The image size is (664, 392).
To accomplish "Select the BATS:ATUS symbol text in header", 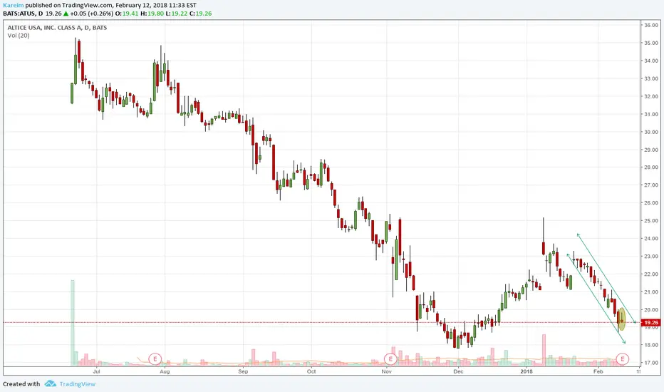I will pos(19,14).
